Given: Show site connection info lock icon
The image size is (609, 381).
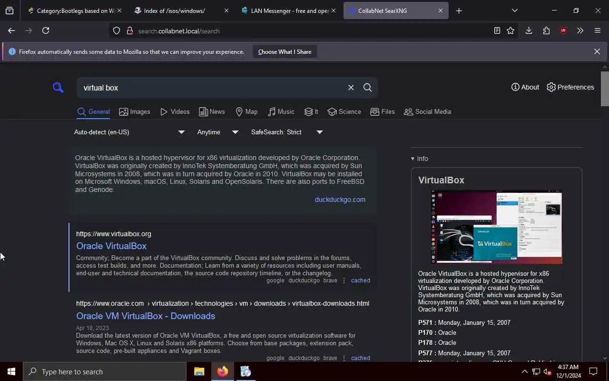Looking at the screenshot, I should (129, 31).
